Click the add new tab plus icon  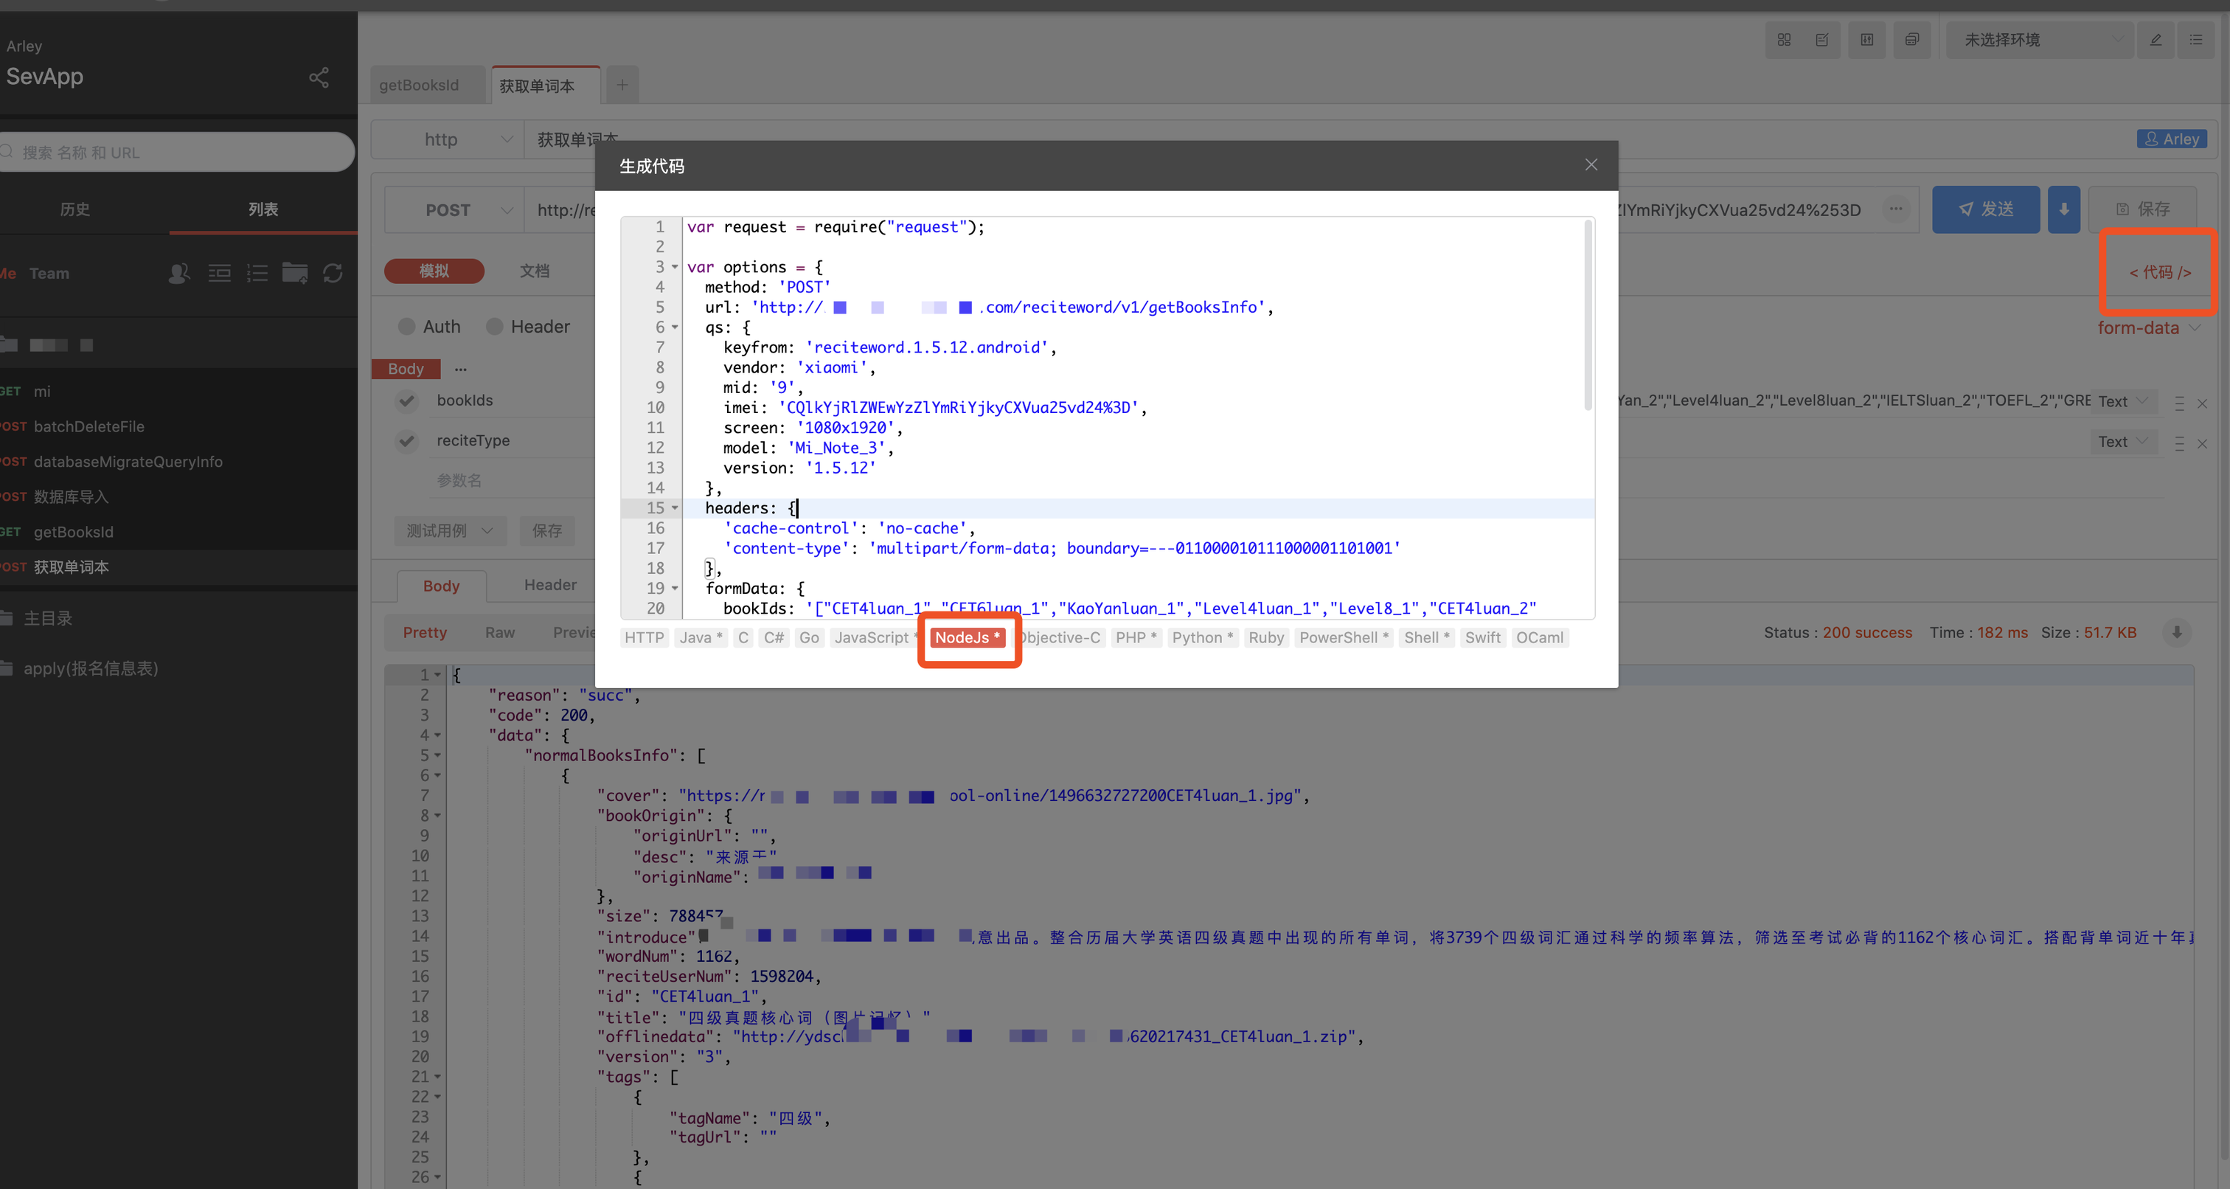pos(622,85)
